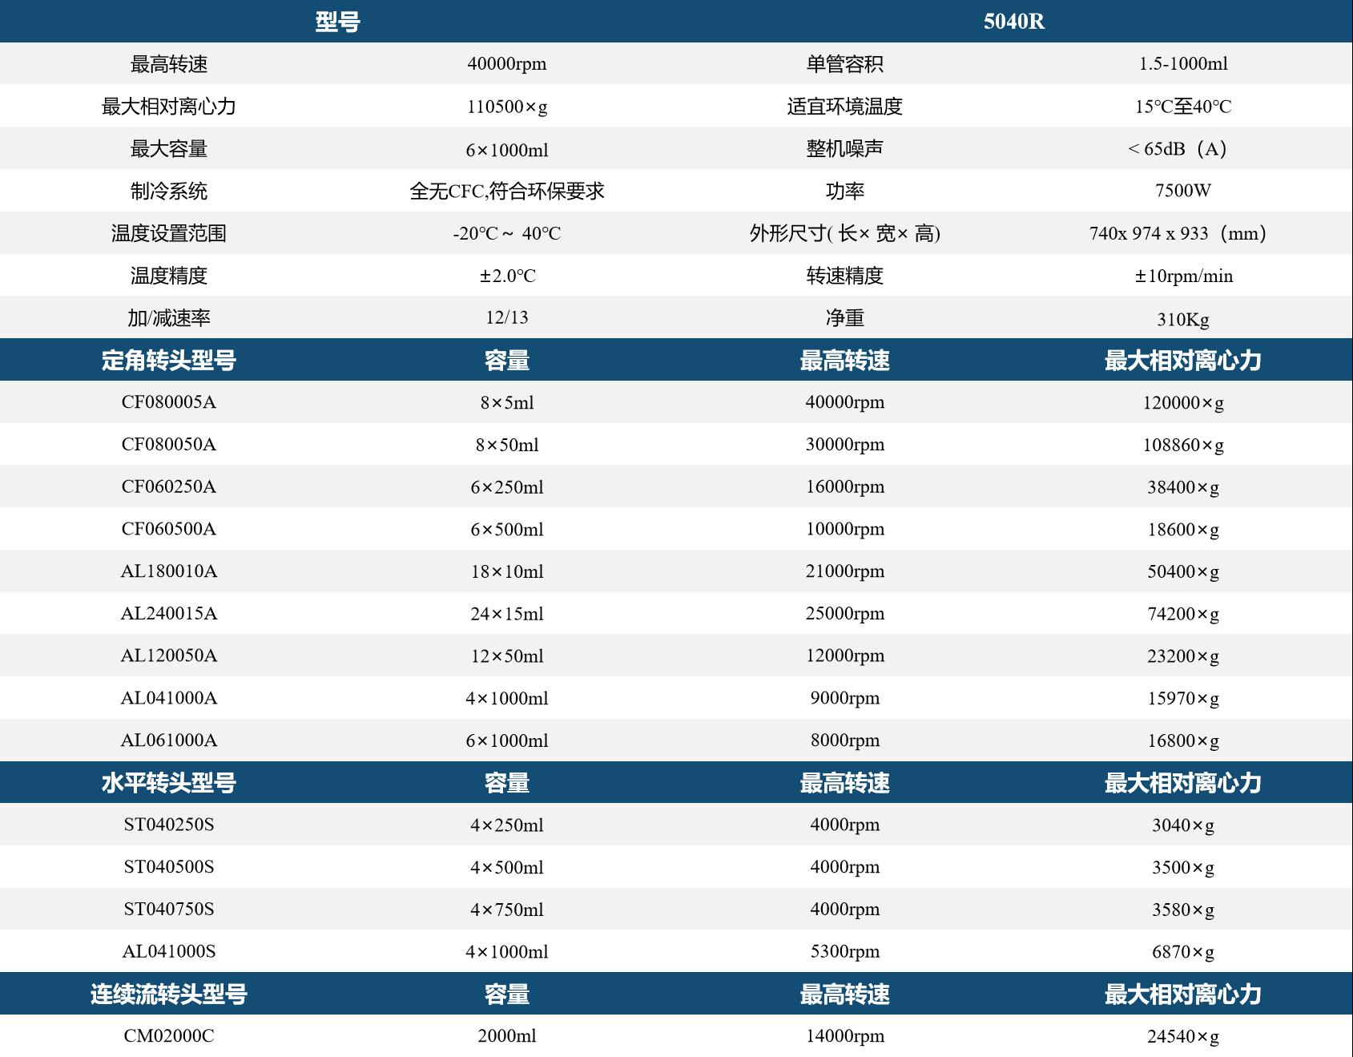Screen dimensions: 1353x1057
Task: Click the 5300rpm speed cell
Action: coord(844,951)
